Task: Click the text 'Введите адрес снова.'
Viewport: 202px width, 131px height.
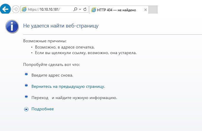Action: pos(52,75)
